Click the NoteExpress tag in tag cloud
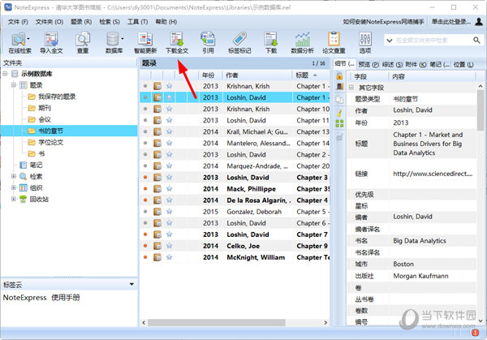Screen dimensions: 487x340 click(x=24, y=298)
